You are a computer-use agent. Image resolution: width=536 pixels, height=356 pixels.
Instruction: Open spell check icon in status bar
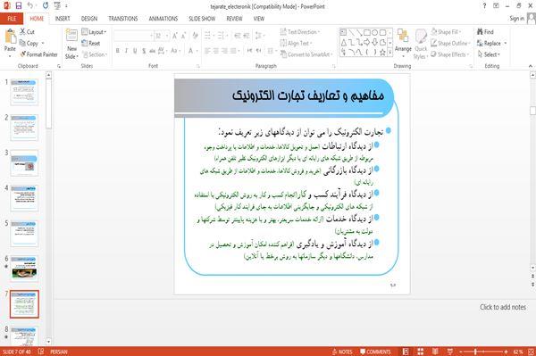(x=41, y=352)
